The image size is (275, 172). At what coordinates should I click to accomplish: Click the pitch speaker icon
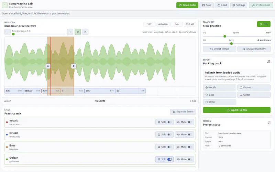point(204,40)
